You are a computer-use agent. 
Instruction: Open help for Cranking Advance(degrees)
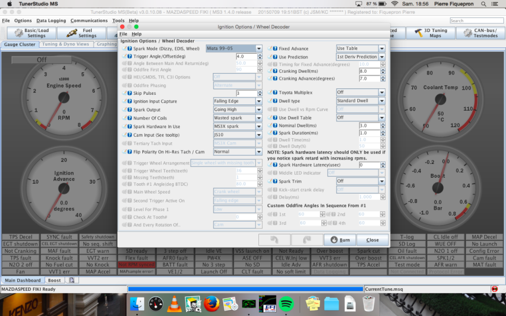(275, 79)
